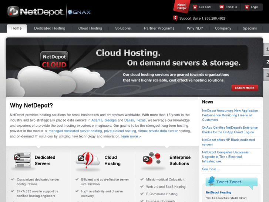Click 24x7x365 on-site support bullet text
Screen dimensions: 269x202
(x=37, y=193)
